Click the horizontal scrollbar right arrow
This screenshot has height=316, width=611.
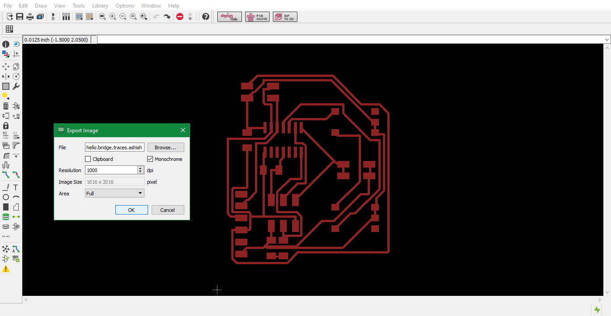click(600, 300)
